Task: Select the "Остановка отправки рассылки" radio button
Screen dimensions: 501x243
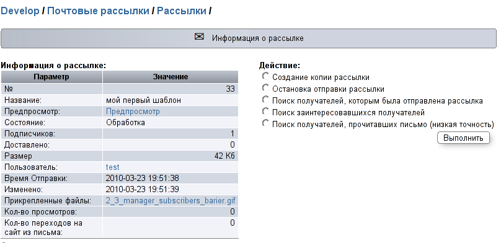Action: tap(265, 88)
